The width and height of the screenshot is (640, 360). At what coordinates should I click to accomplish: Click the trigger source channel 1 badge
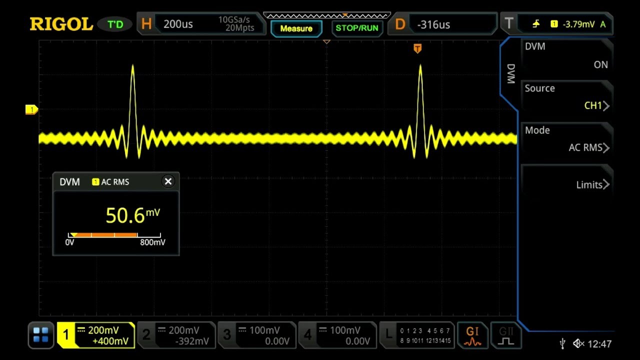[554, 23]
